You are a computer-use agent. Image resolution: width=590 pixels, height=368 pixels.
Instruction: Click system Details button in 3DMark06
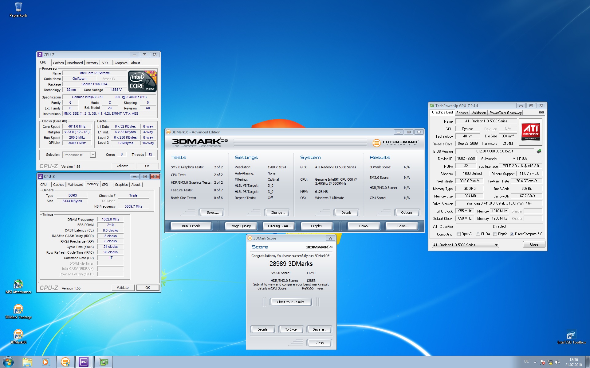pos(347,213)
